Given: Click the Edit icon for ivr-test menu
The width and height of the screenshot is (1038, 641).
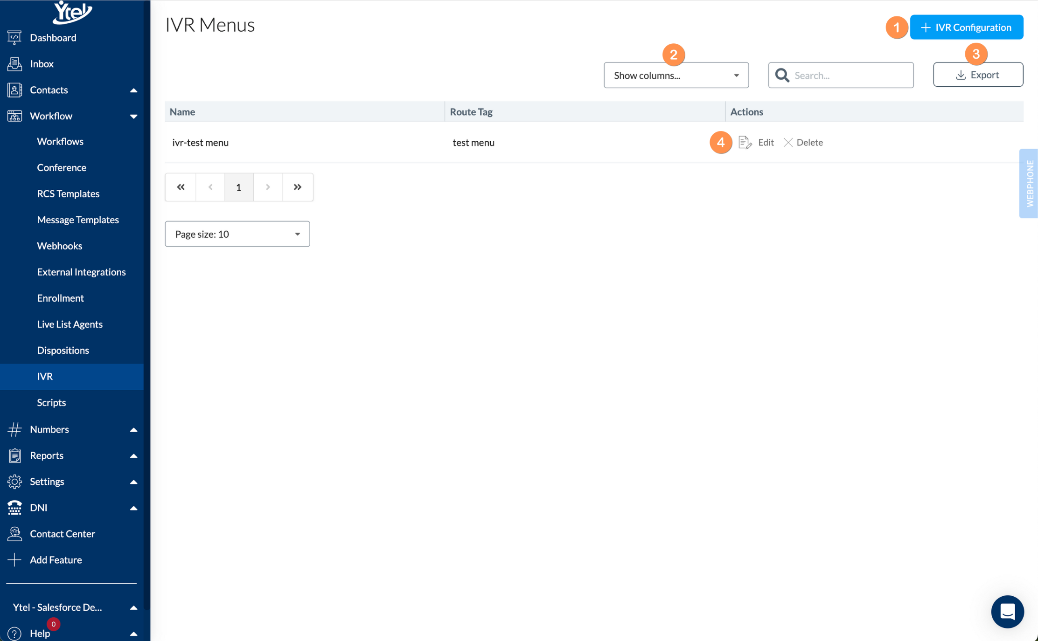Looking at the screenshot, I should pos(745,143).
